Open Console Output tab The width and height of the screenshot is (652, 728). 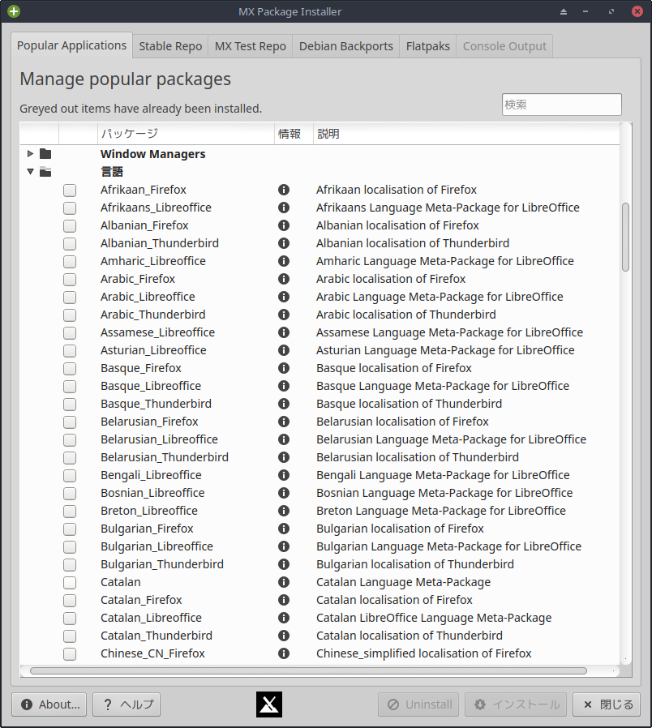coord(504,46)
